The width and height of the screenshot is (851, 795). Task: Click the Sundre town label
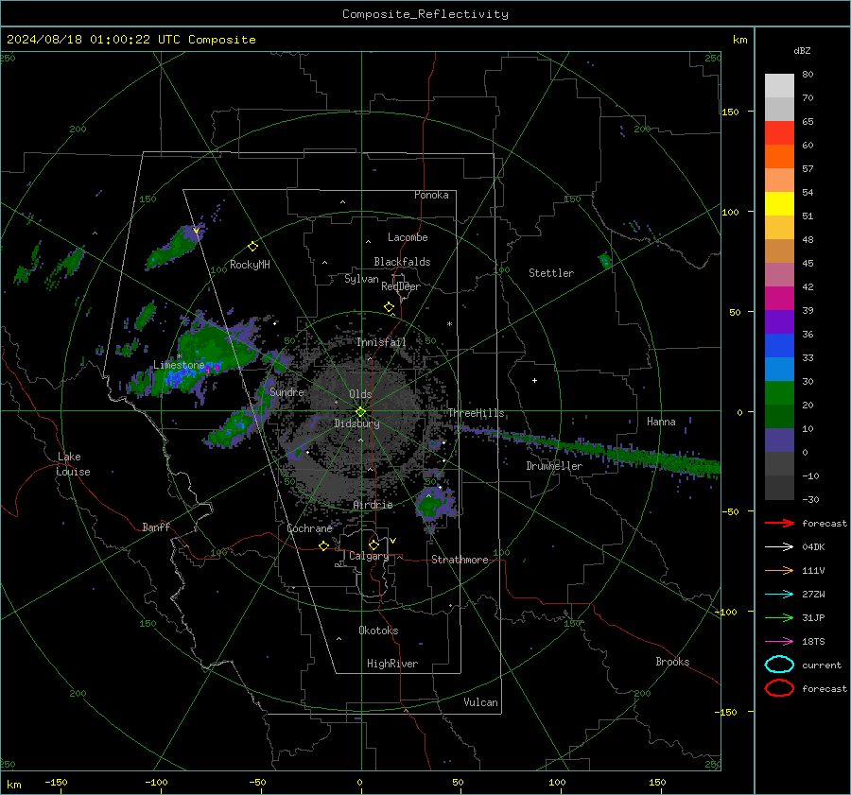coord(287,391)
